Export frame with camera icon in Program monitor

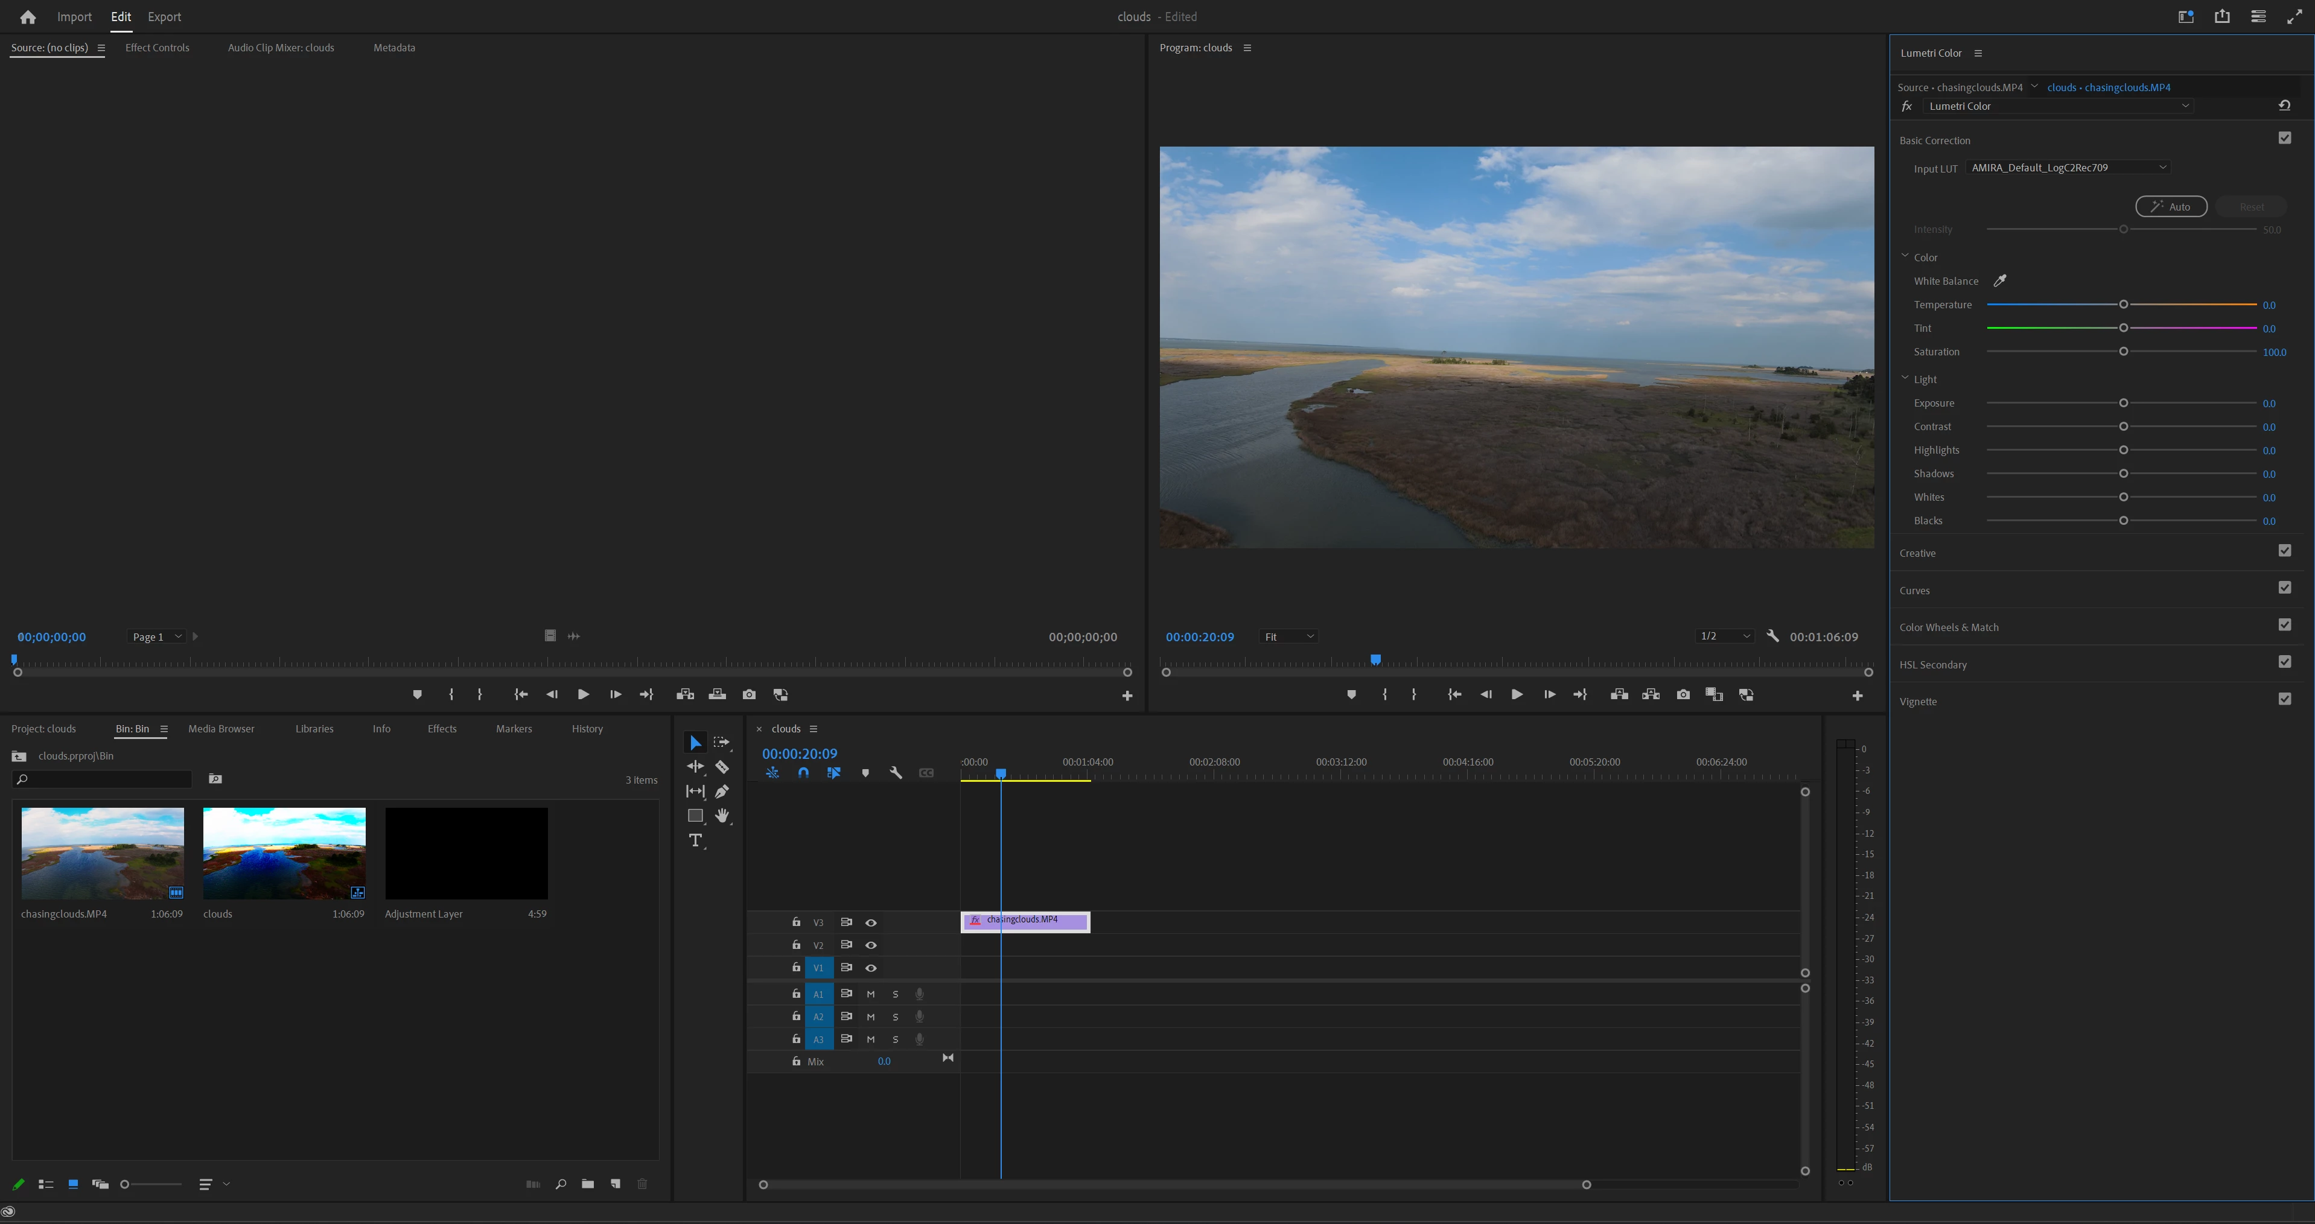[x=1683, y=694]
